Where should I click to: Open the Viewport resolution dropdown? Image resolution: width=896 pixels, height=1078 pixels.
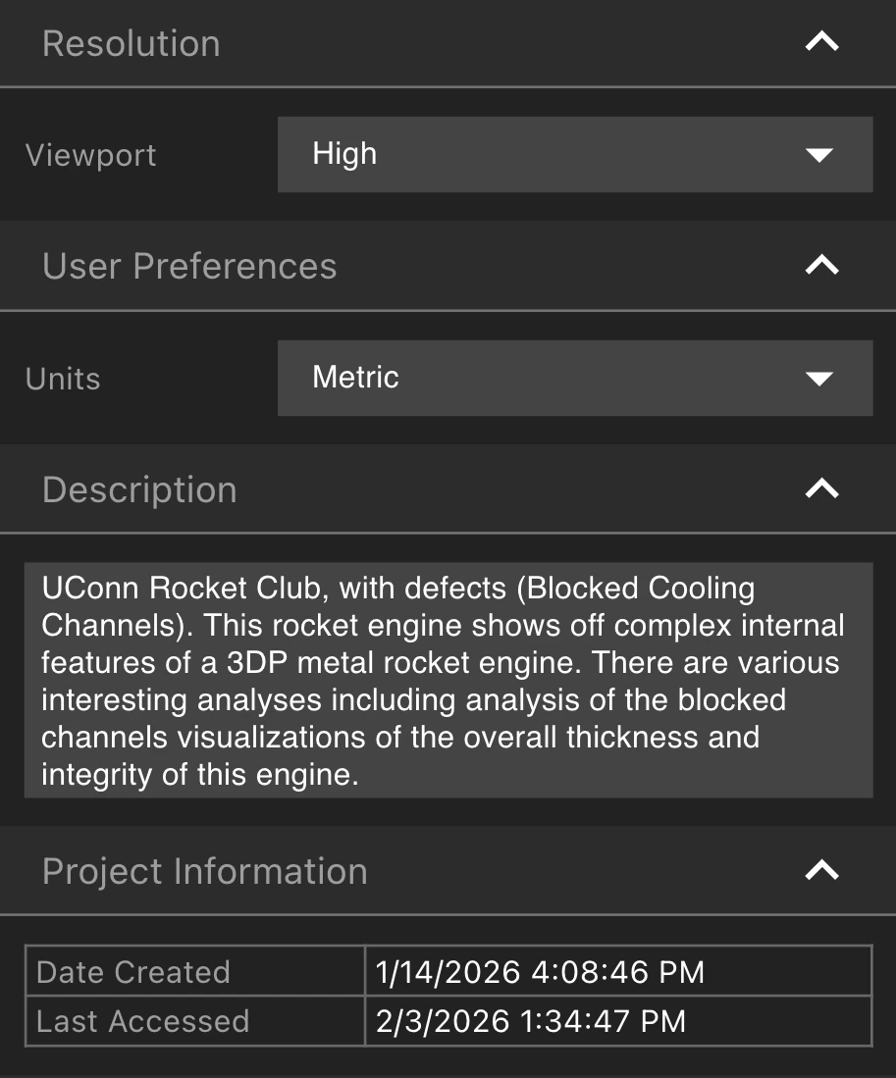coord(575,154)
